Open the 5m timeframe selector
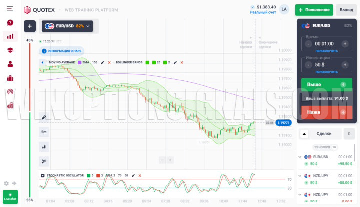 click(x=44, y=132)
